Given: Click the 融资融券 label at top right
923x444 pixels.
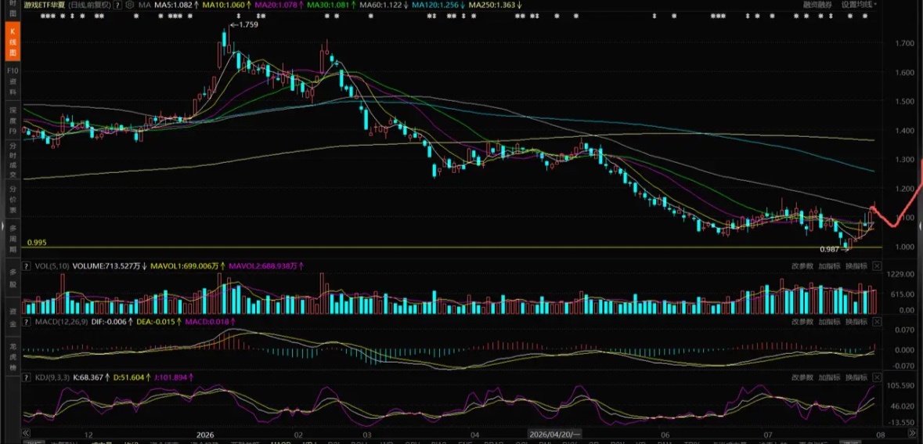Looking at the screenshot, I should click(817, 4).
